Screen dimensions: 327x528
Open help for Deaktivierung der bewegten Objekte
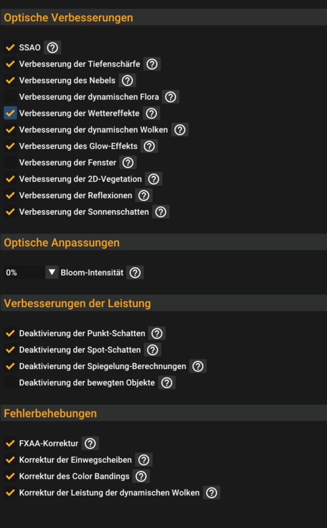click(166, 383)
